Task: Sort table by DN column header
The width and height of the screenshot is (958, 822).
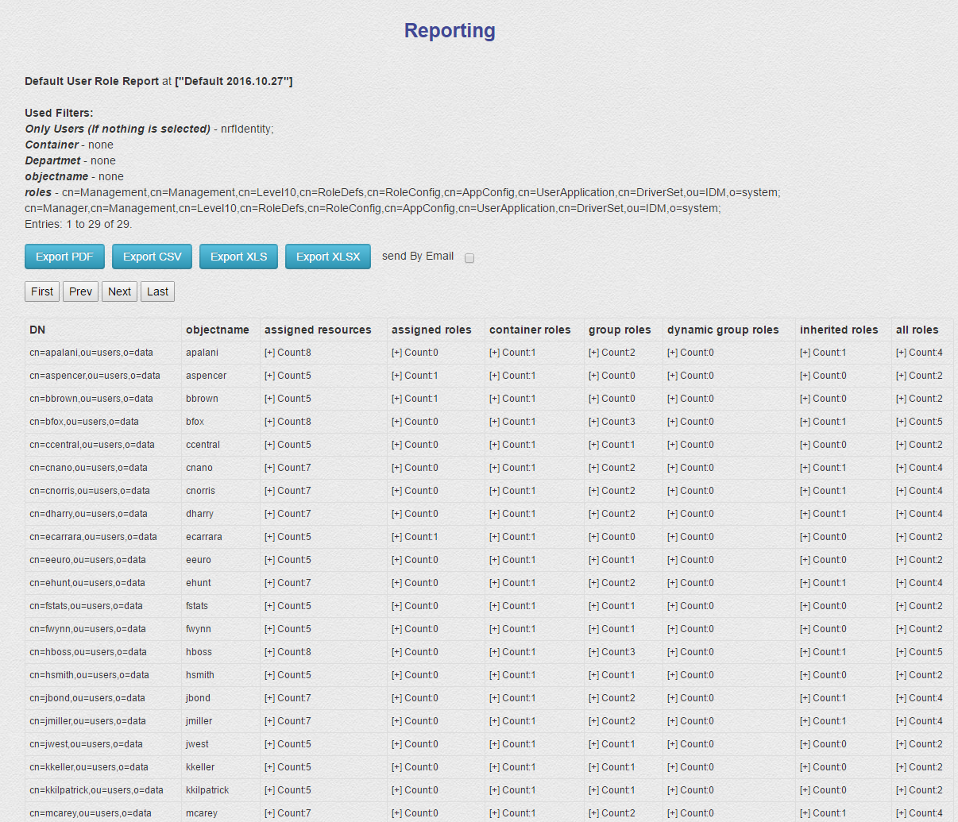Action: click(x=37, y=330)
